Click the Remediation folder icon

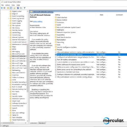[x=56, y=40]
